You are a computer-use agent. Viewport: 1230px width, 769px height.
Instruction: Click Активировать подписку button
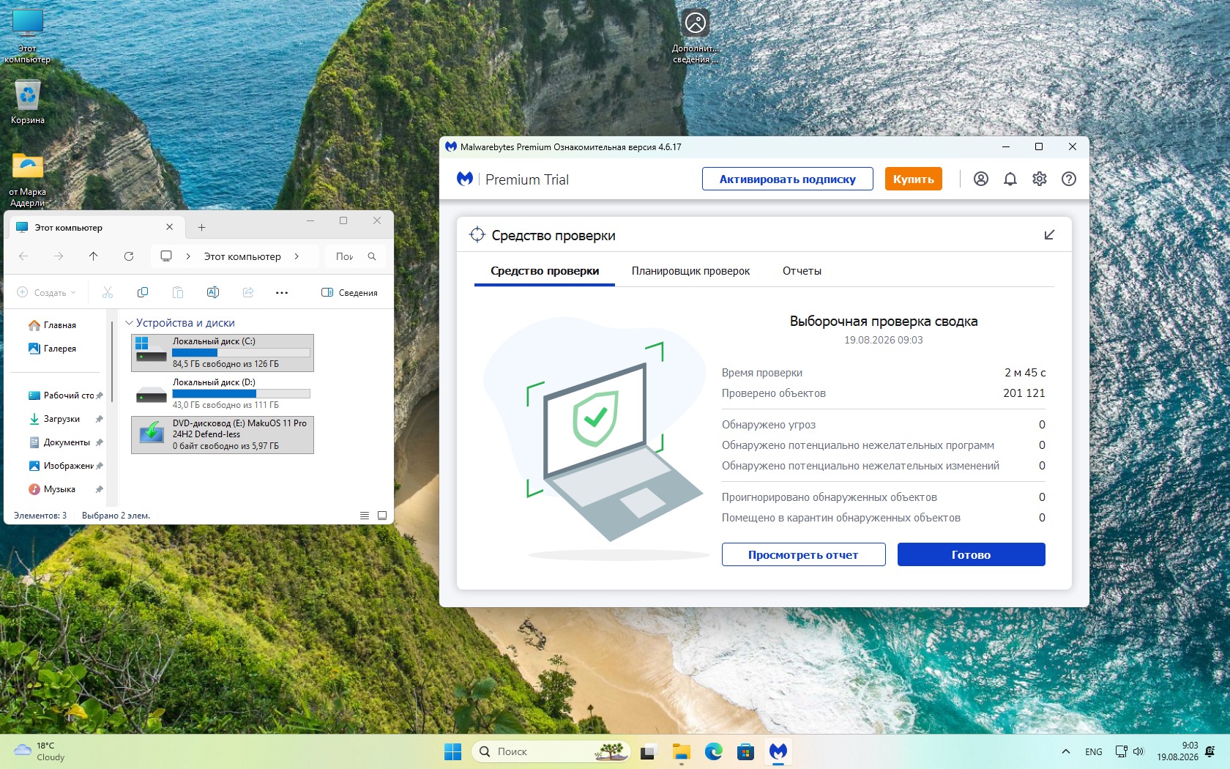tap(788, 179)
